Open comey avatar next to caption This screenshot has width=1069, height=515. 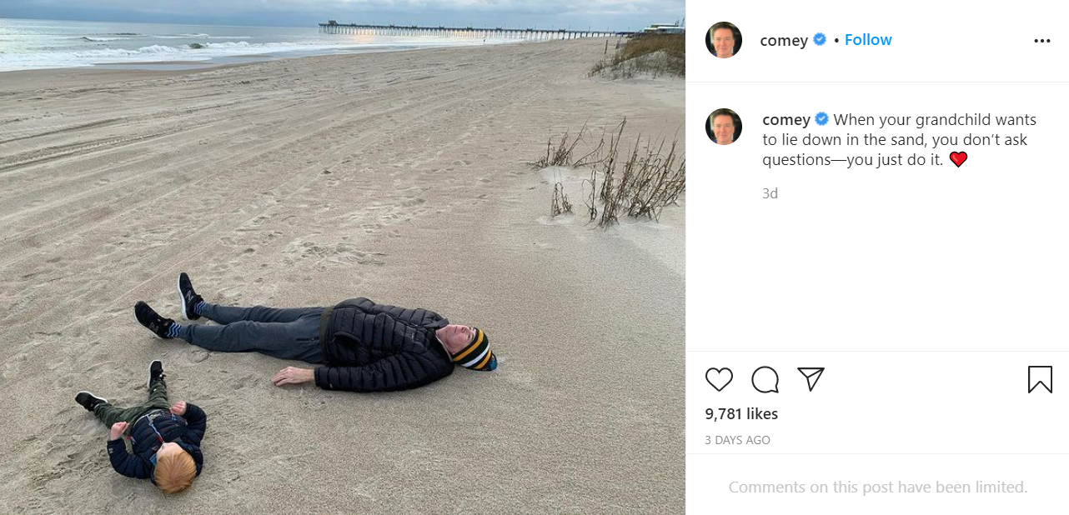pyautogui.click(x=724, y=127)
